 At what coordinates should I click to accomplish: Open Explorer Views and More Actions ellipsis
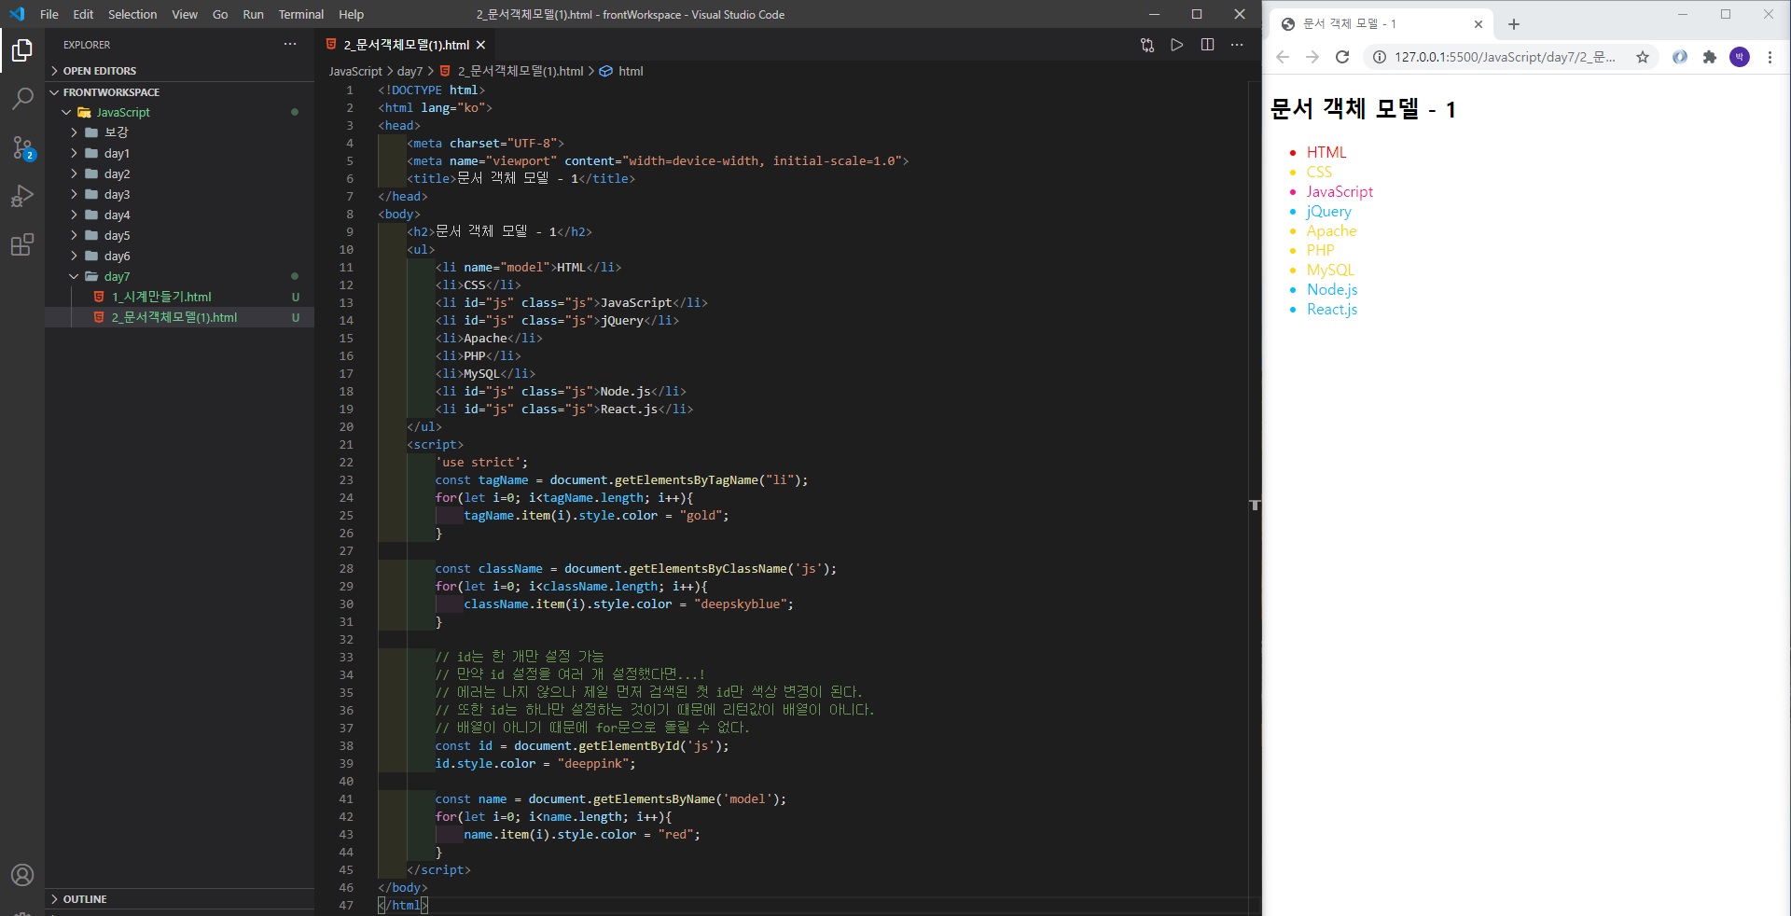point(290,44)
